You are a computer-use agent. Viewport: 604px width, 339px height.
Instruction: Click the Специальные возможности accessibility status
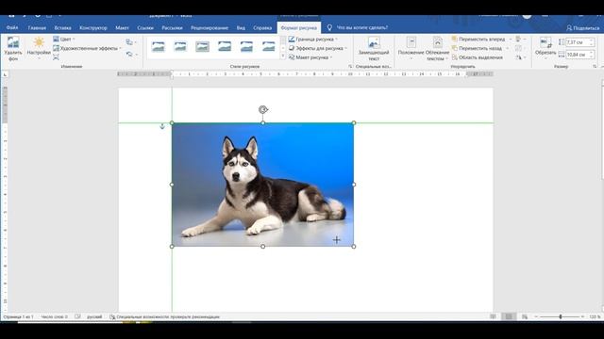[x=165, y=317]
